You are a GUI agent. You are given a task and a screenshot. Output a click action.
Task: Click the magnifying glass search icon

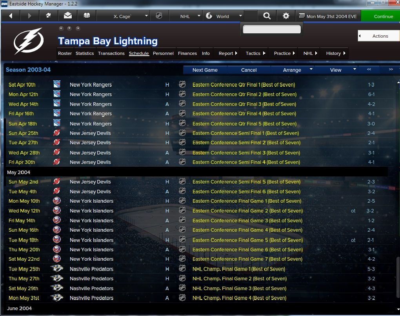coord(267,16)
